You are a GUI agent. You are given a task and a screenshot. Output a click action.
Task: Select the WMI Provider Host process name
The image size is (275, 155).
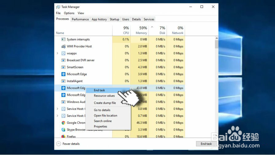coord(79,46)
